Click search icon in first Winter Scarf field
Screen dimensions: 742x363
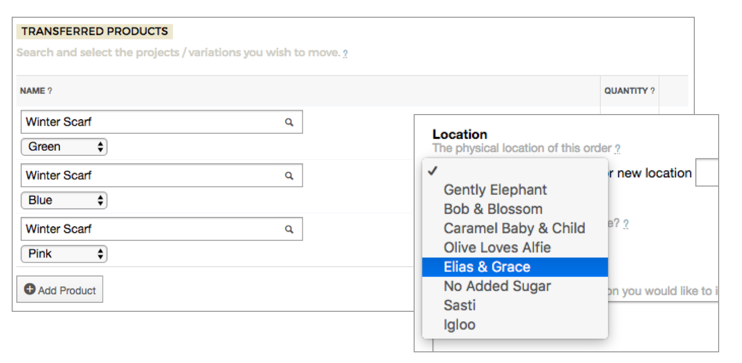coord(289,122)
